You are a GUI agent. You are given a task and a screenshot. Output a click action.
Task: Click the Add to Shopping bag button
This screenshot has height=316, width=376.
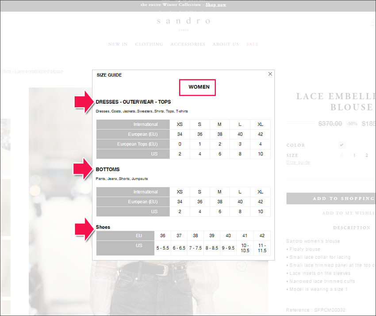[331, 199]
